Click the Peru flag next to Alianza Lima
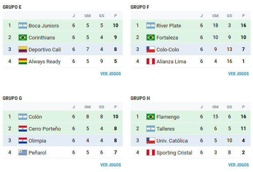Viewport: 253px width, 172px height. (x=151, y=61)
